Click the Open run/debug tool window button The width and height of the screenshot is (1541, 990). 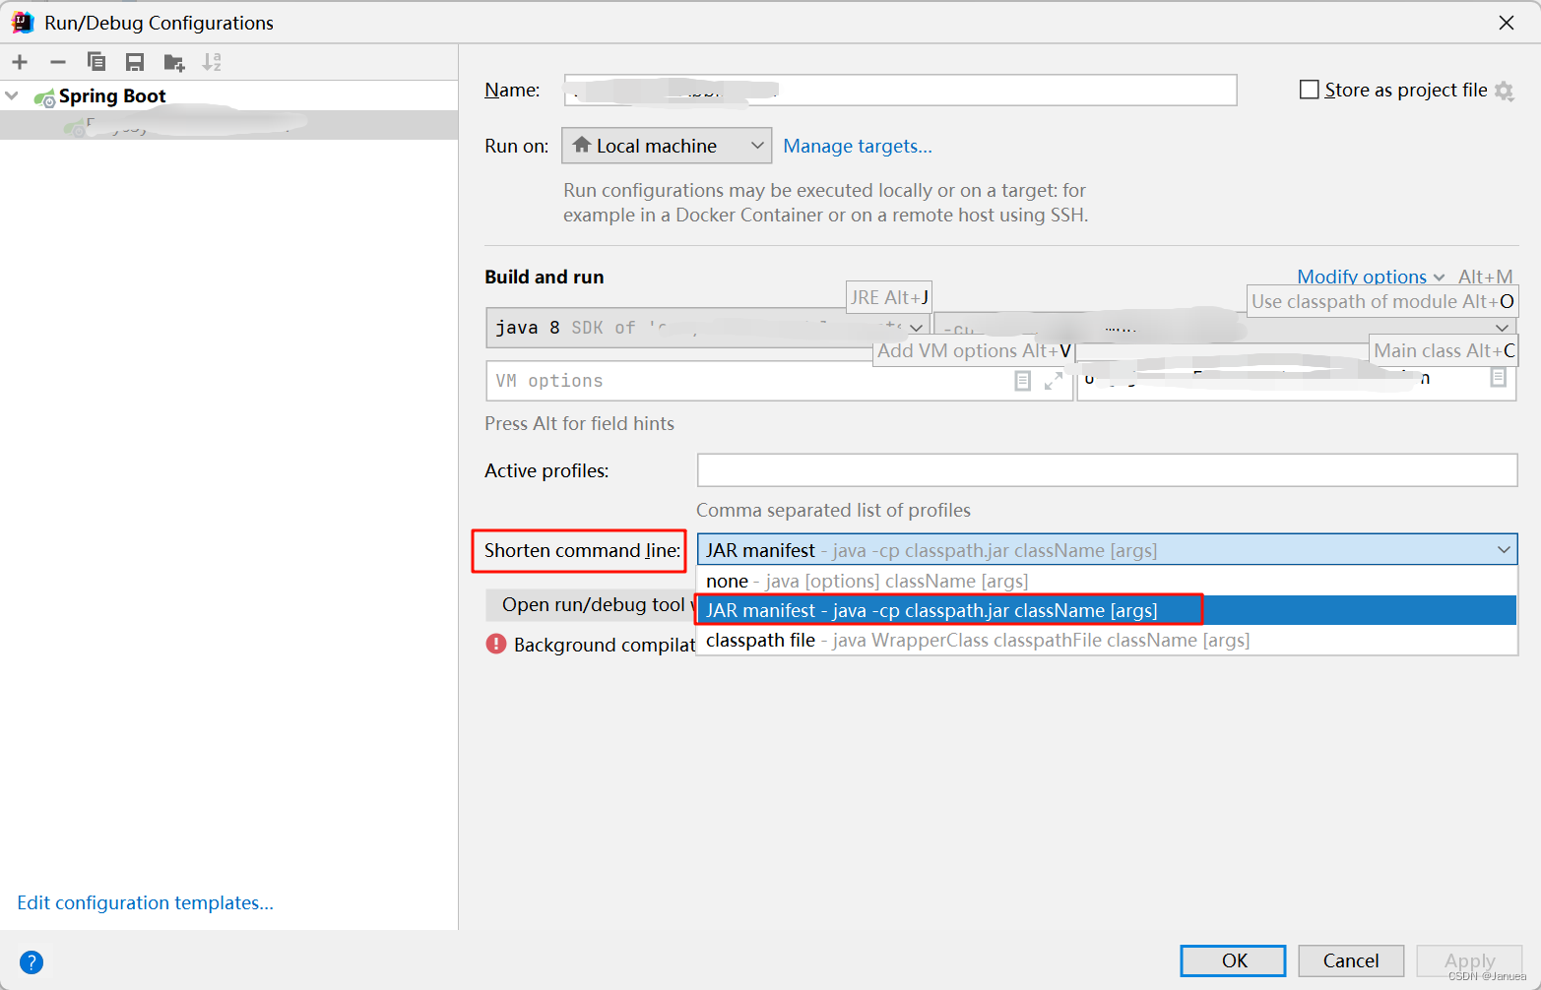click(x=591, y=604)
